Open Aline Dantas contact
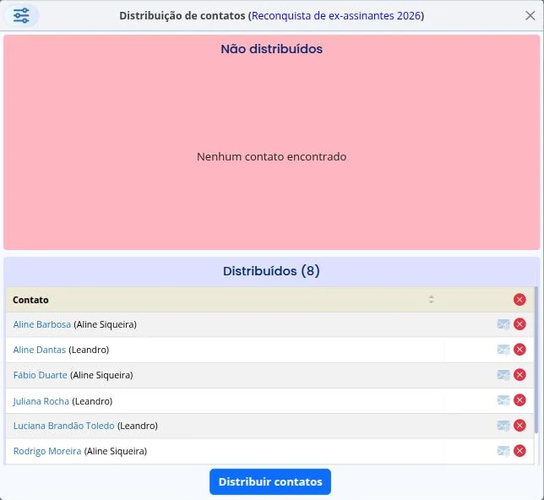The width and height of the screenshot is (544, 500). [40, 350]
